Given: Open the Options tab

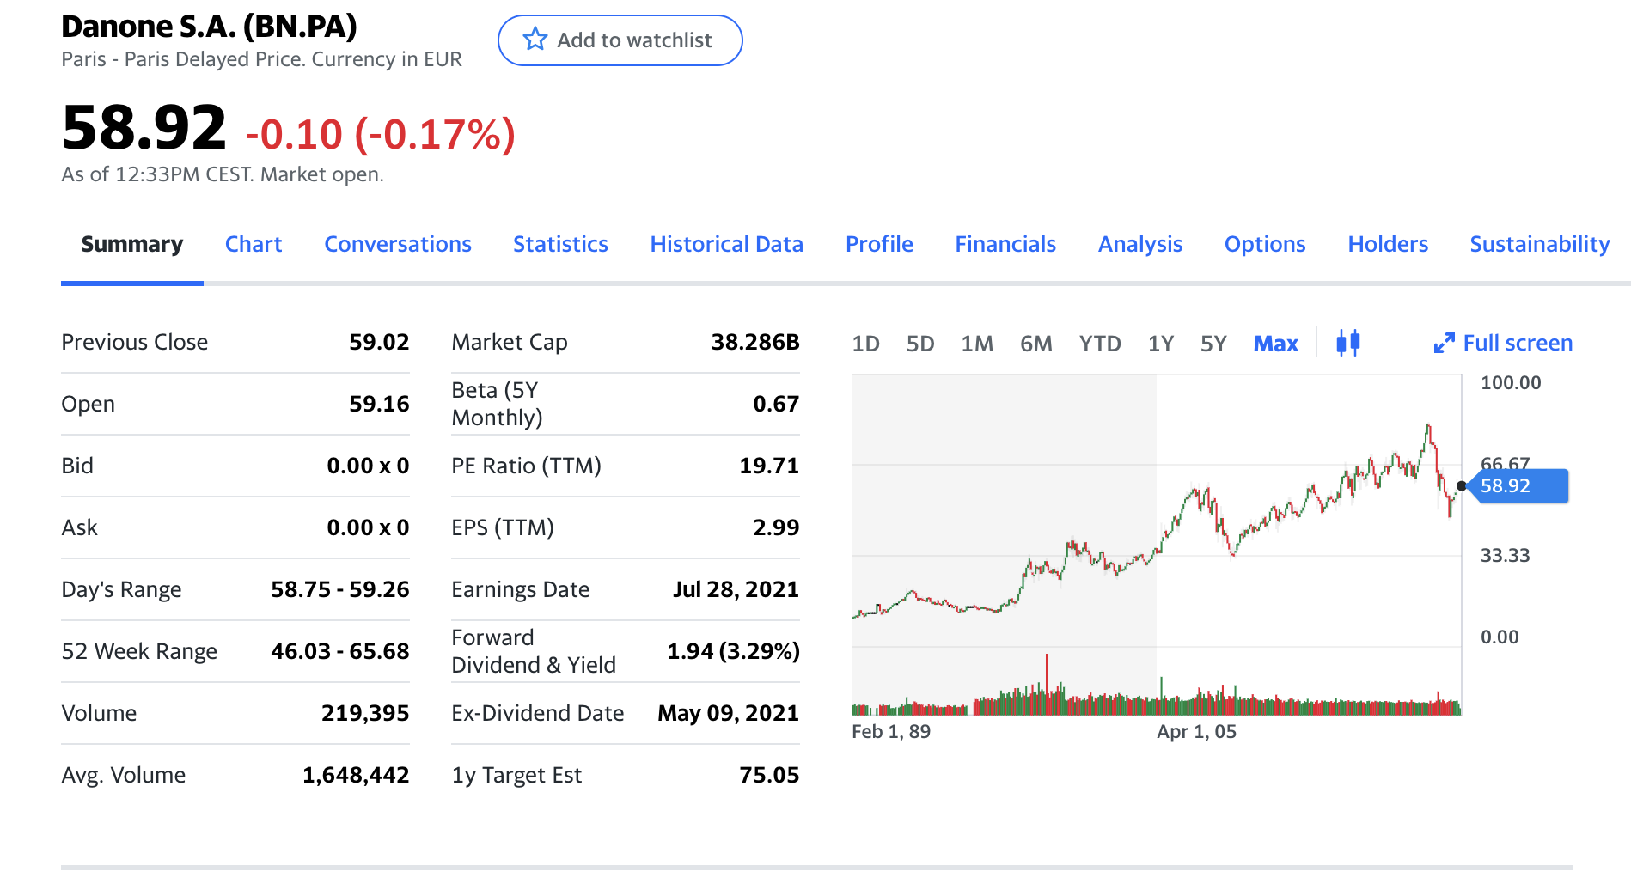Looking at the screenshot, I should (1265, 244).
